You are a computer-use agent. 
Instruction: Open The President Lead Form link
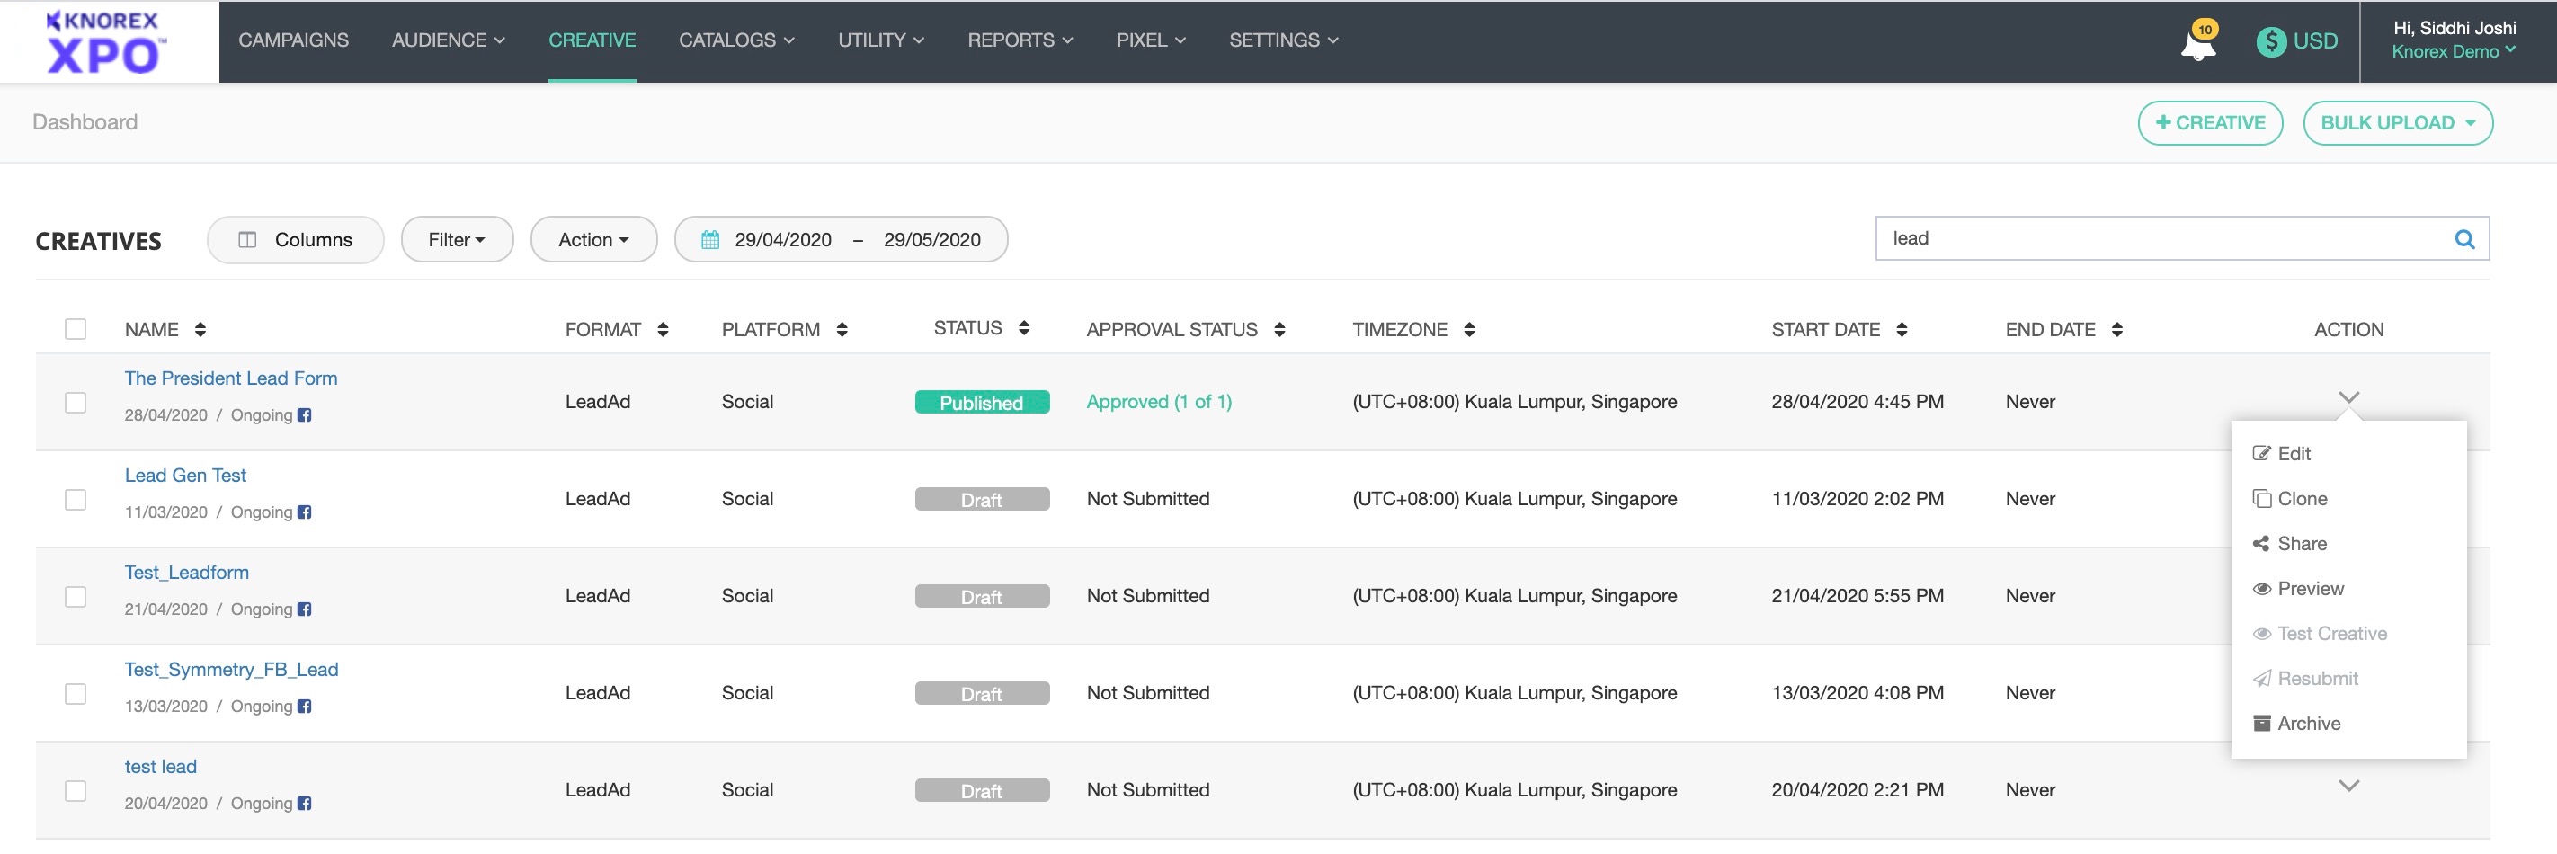[230, 378]
